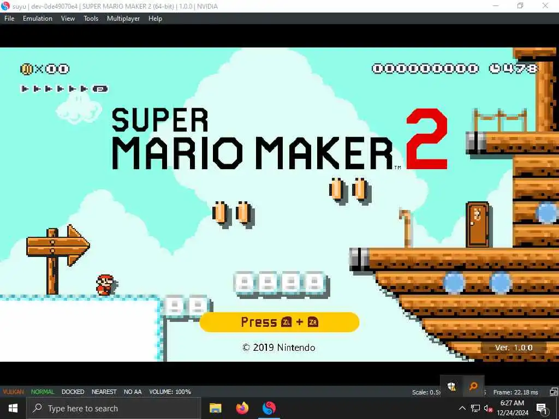Click the ZL button glyph in the prompt
The width and height of the screenshot is (559, 419).
[x=286, y=322]
